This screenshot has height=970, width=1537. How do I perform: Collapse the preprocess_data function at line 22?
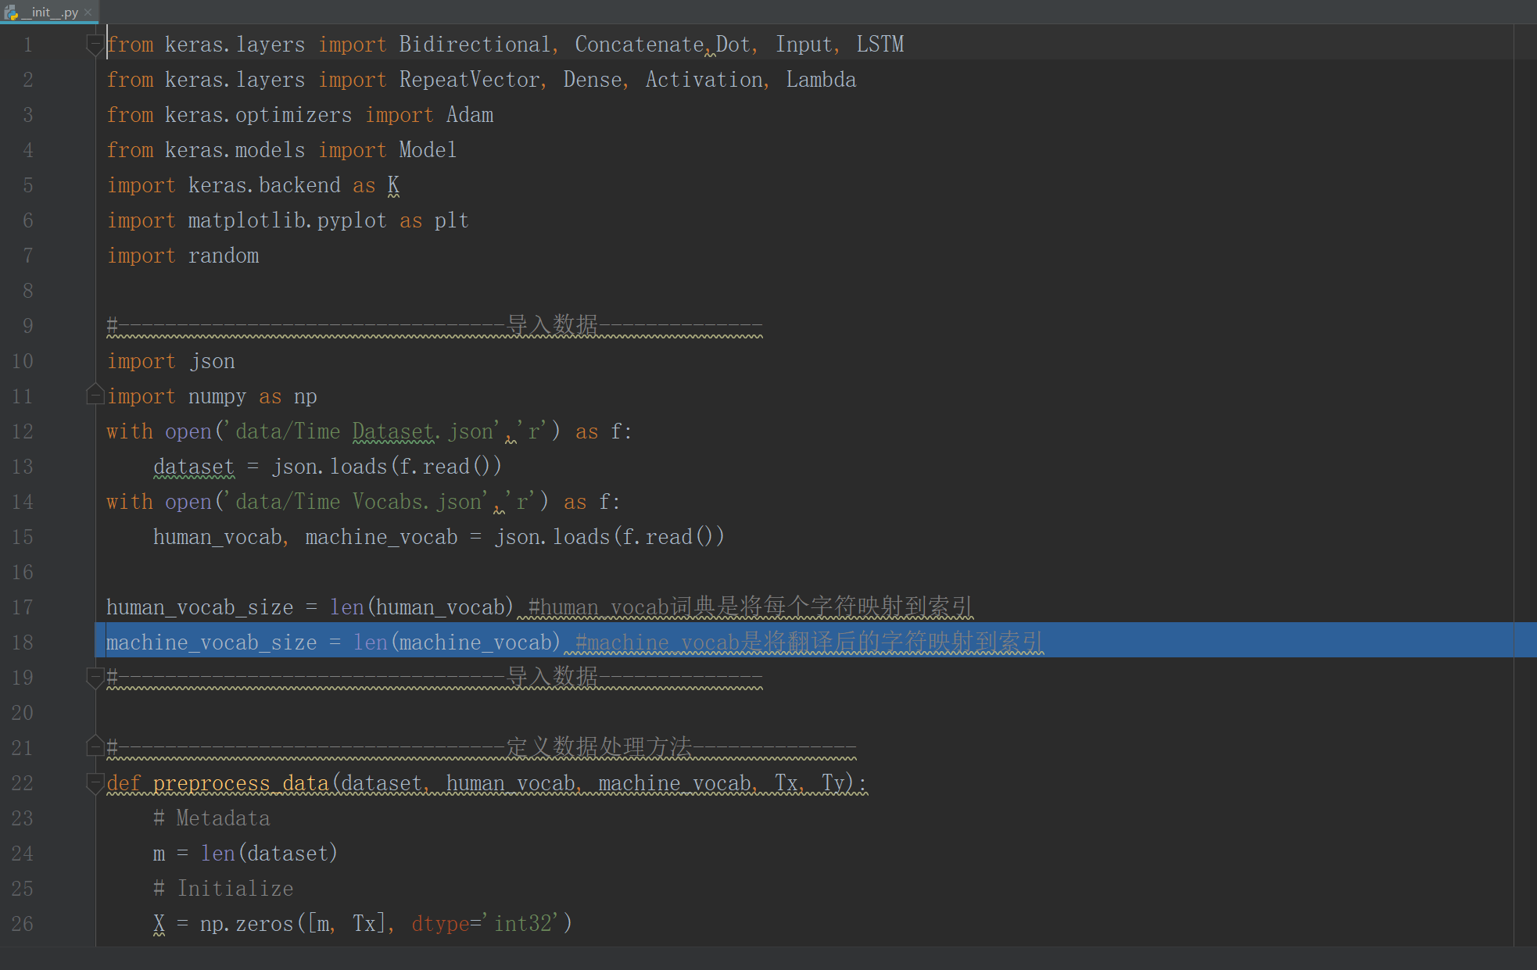click(x=95, y=782)
